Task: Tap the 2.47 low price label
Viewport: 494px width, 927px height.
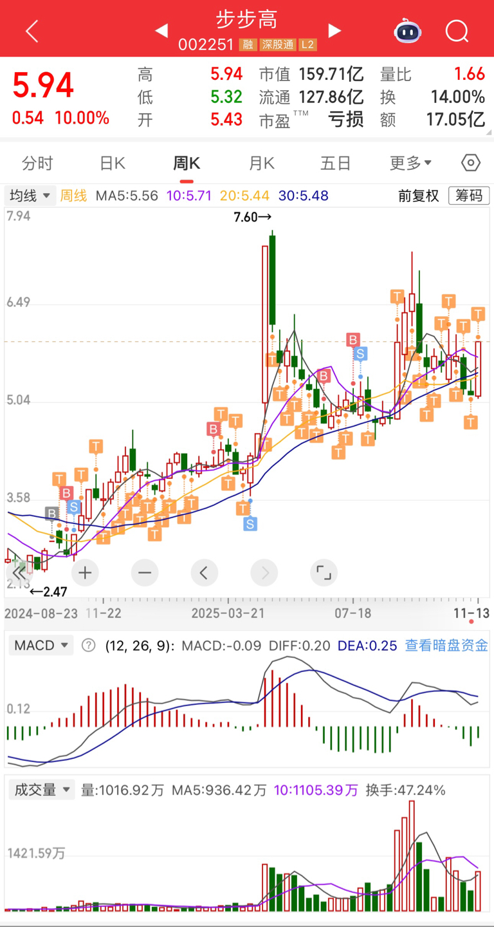Action: coord(48,591)
